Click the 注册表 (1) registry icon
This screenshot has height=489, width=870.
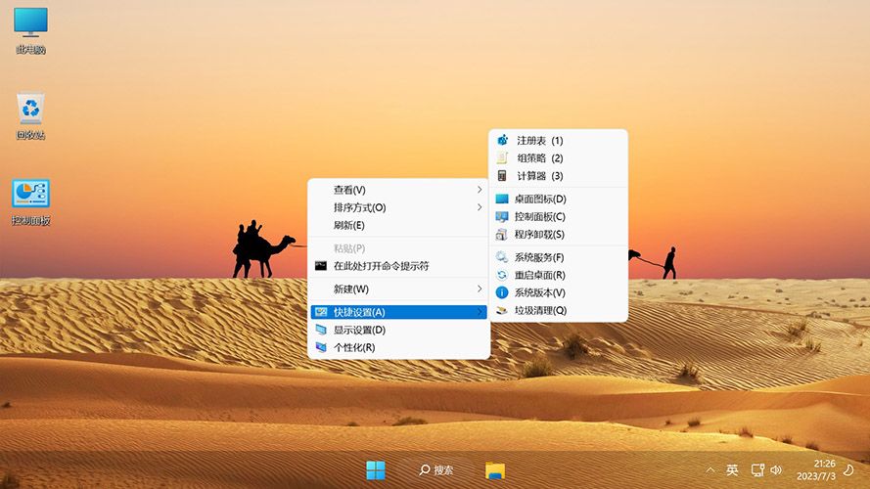pyautogui.click(x=502, y=140)
